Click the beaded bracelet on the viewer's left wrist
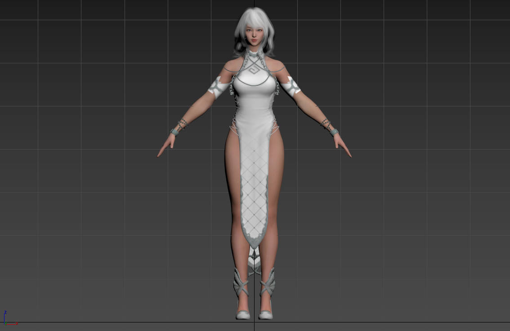 pos(179,126)
